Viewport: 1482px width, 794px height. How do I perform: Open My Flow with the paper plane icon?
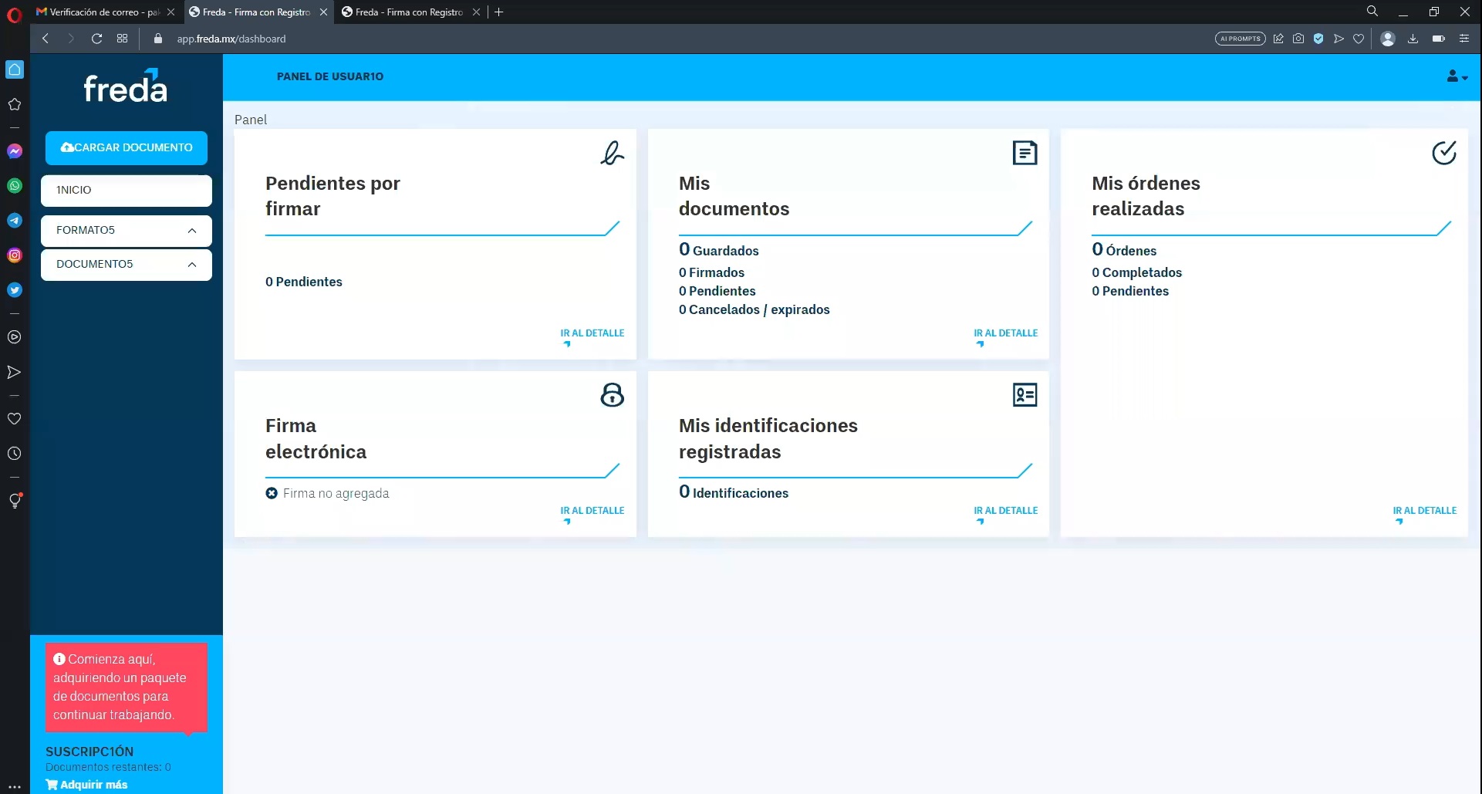click(x=15, y=372)
